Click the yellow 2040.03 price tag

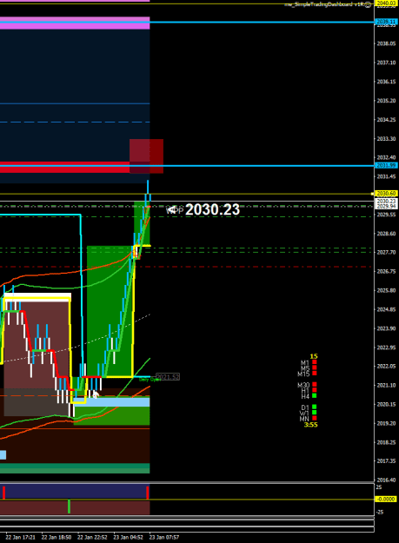(386, 3)
